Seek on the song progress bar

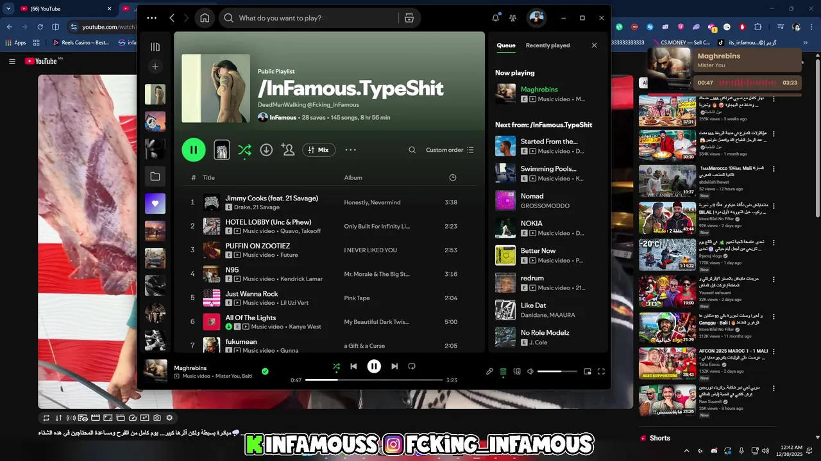374,380
